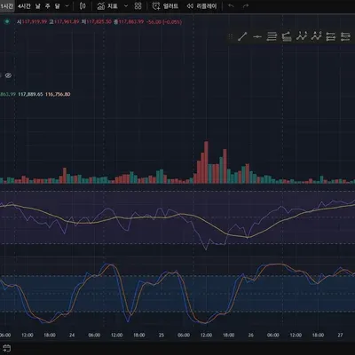Select the trend line drawing tool

[x=242, y=36]
